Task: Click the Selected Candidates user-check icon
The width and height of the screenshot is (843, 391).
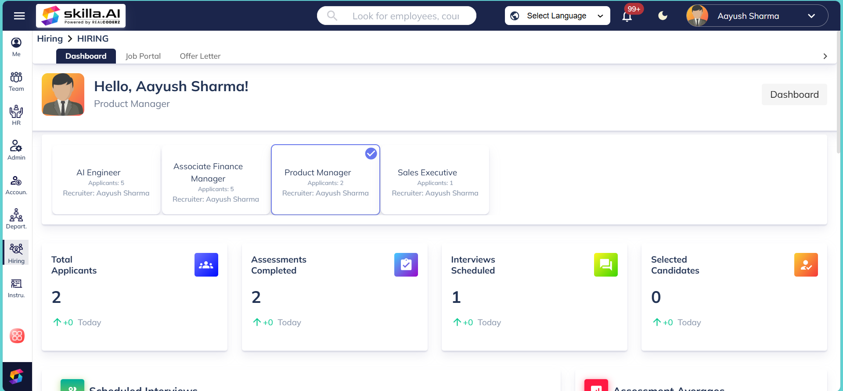Action: coord(806,265)
